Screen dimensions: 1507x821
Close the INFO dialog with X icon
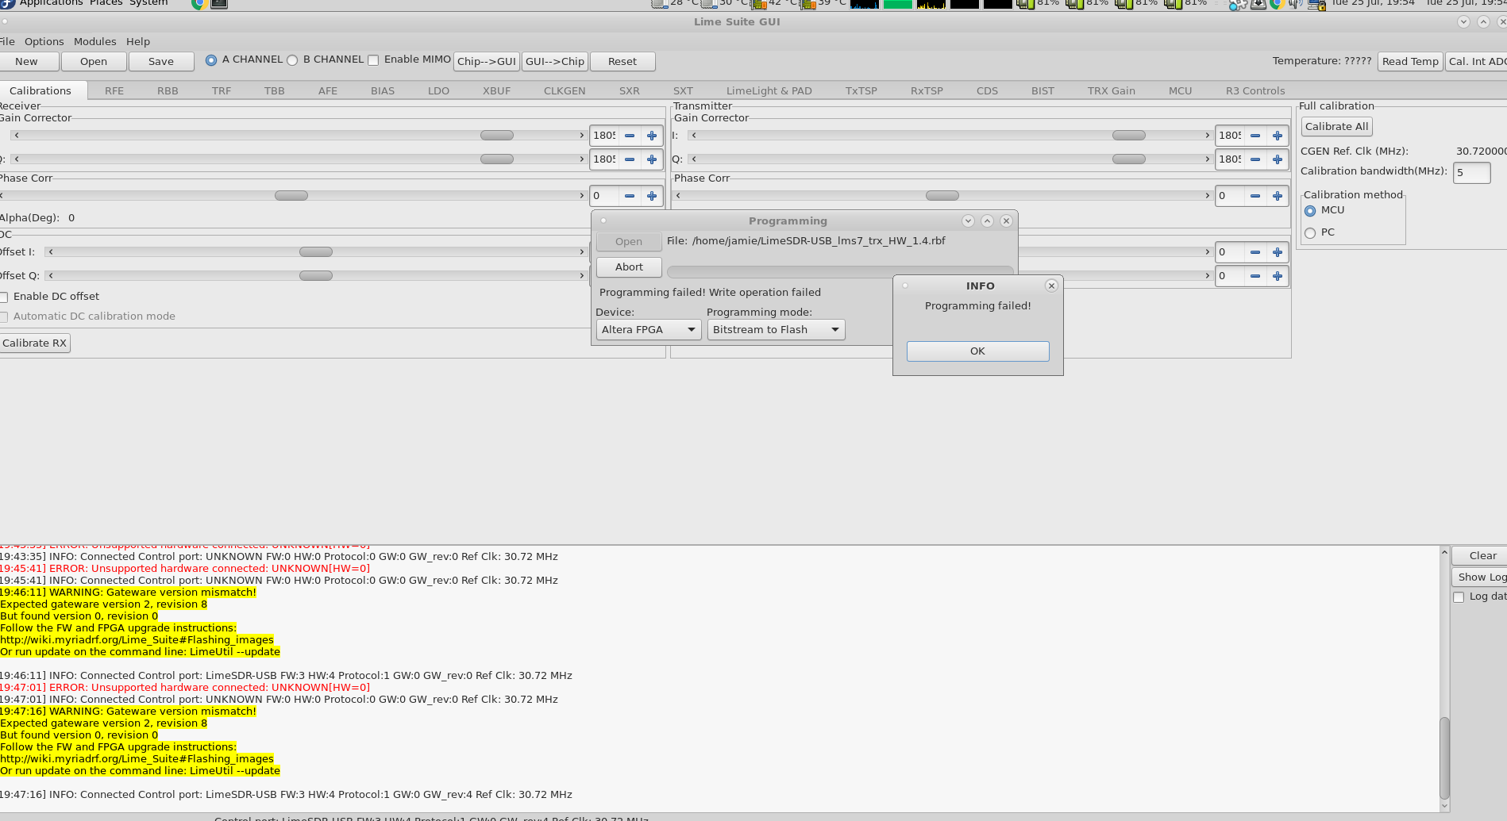[1051, 286]
